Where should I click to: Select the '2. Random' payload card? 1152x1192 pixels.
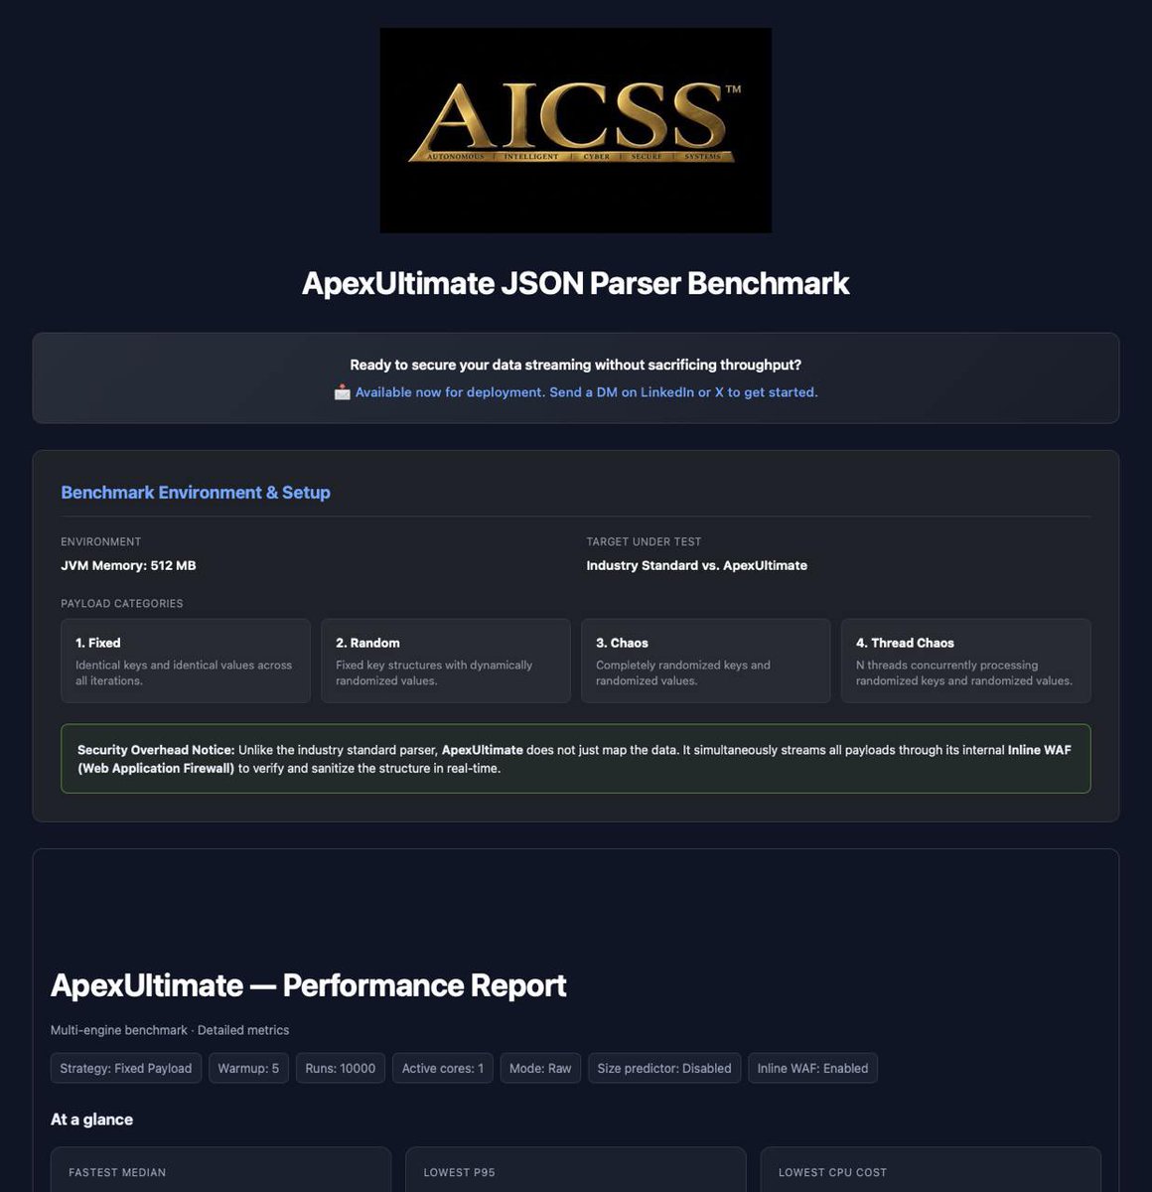click(x=446, y=661)
